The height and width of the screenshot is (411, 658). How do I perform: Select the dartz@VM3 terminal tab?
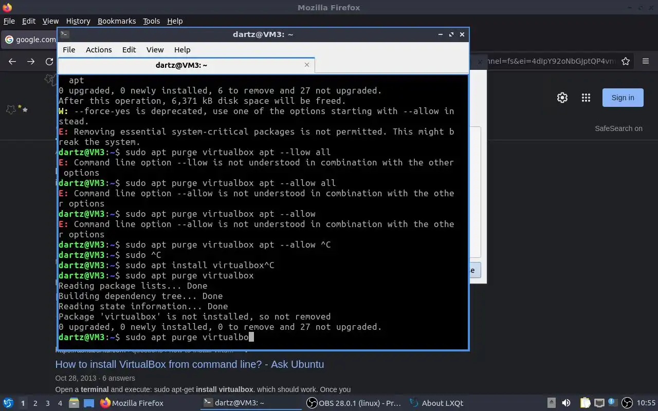(186, 65)
